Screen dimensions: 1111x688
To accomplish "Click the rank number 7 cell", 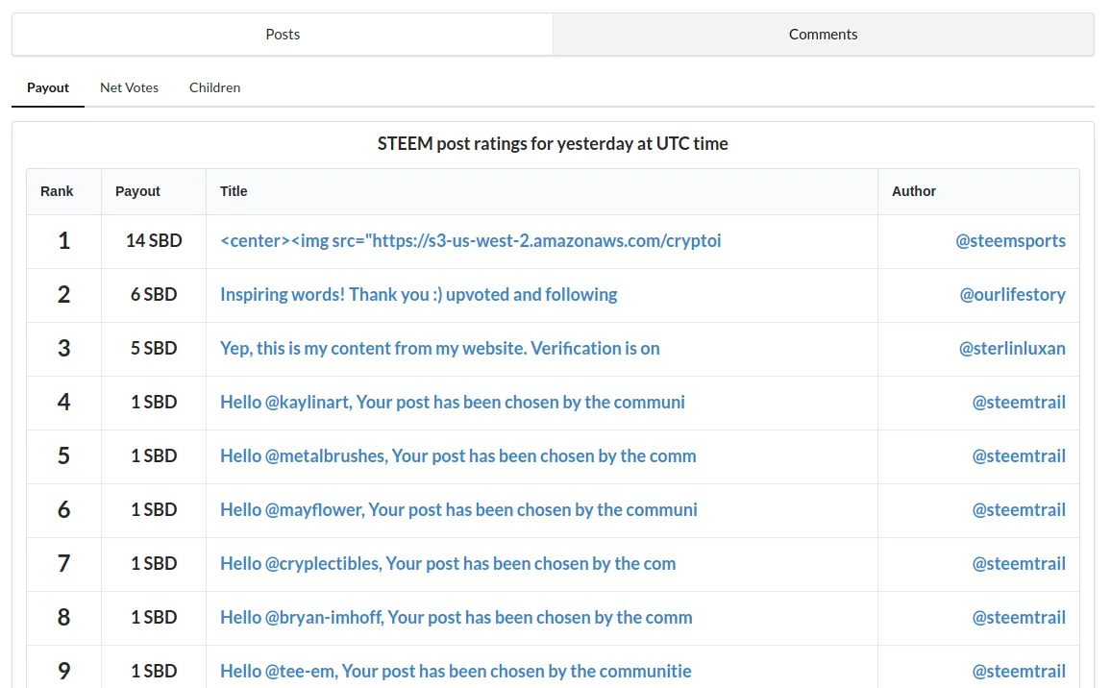I will [x=63, y=564].
